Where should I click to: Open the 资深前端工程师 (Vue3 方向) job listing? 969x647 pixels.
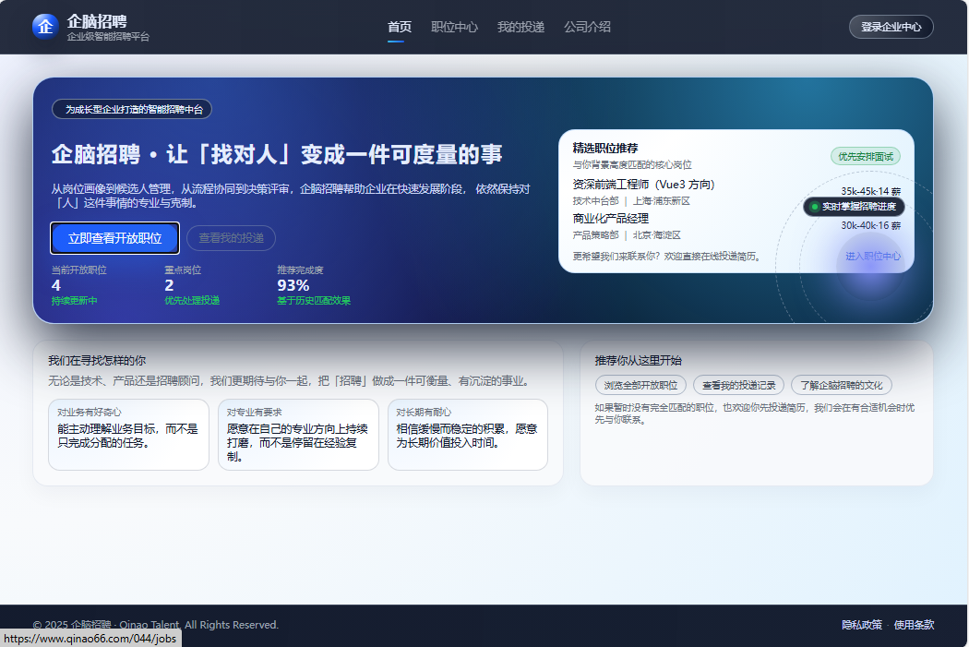coord(643,185)
